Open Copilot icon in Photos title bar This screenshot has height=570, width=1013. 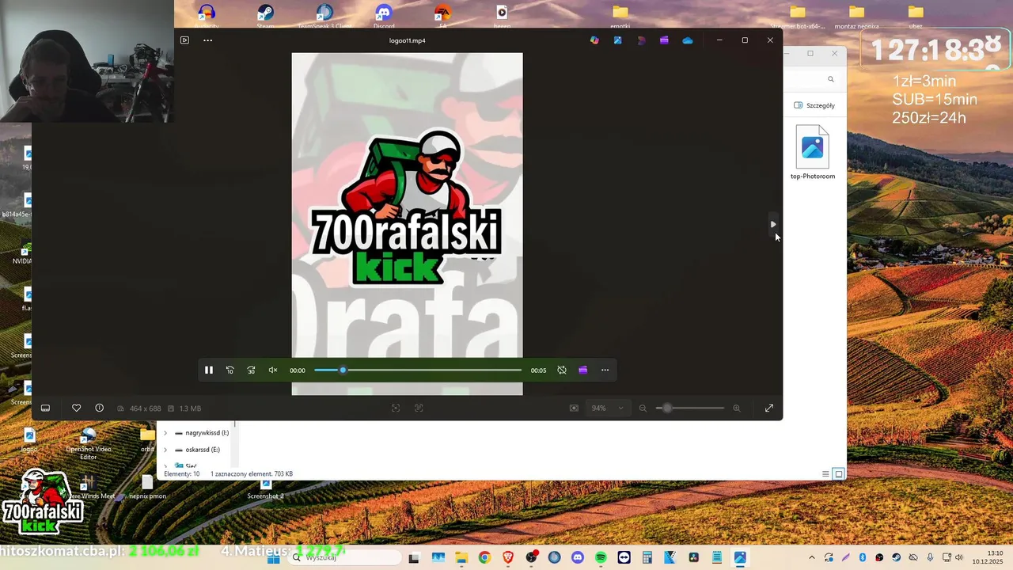pos(594,40)
